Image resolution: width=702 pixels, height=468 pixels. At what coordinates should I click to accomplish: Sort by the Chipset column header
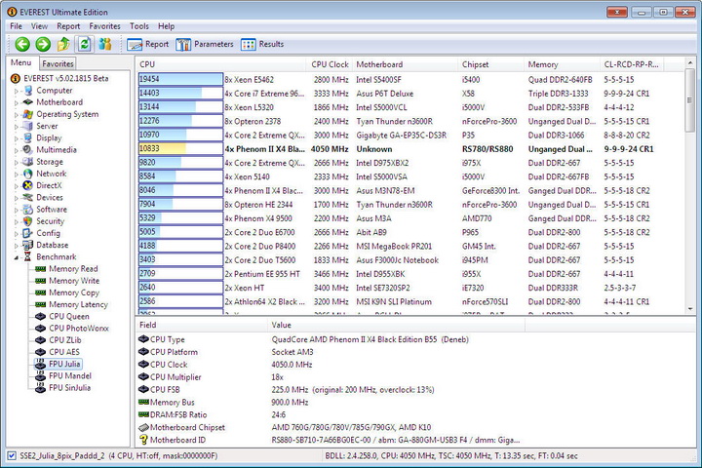tap(491, 64)
